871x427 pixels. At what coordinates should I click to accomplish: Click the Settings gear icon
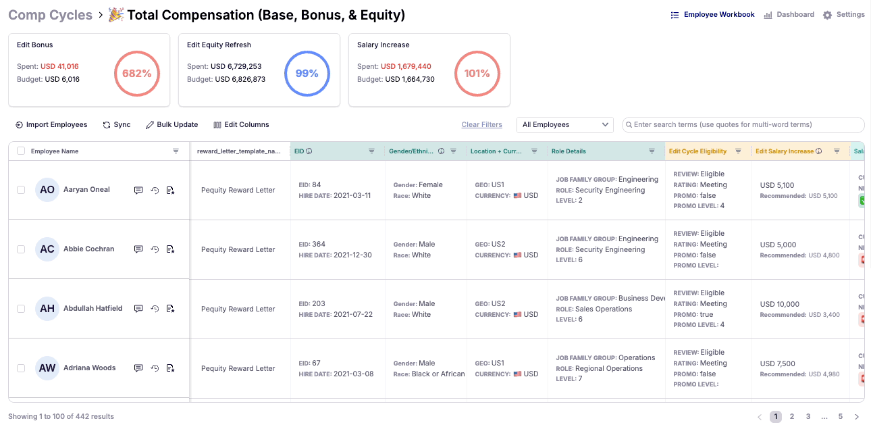(827, 15)
